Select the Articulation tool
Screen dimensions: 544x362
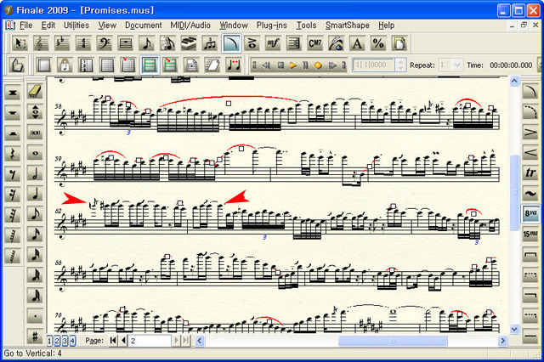click(252, 43)
